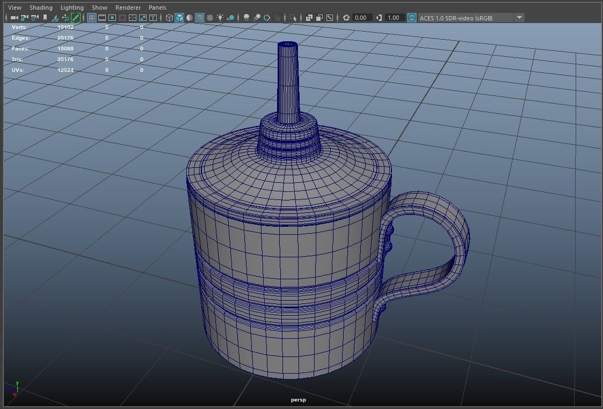Toggle the Field Chart icon
This screenshot has height=409, width=603.
click(x=132, y=18)
